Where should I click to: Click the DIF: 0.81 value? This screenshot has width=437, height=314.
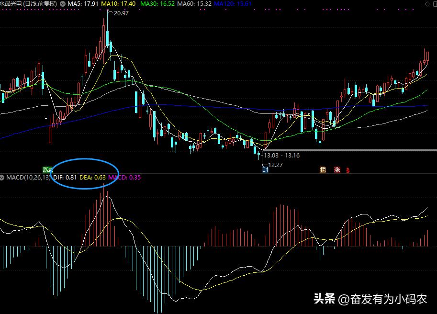coord(65,178)
